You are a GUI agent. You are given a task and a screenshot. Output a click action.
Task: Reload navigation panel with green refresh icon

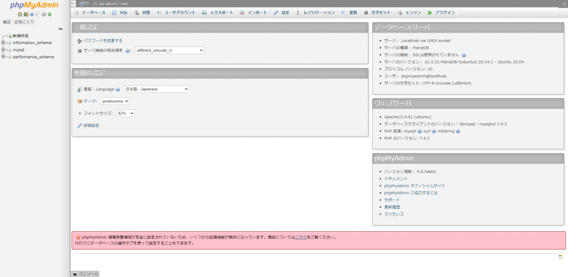click(49, 14)
